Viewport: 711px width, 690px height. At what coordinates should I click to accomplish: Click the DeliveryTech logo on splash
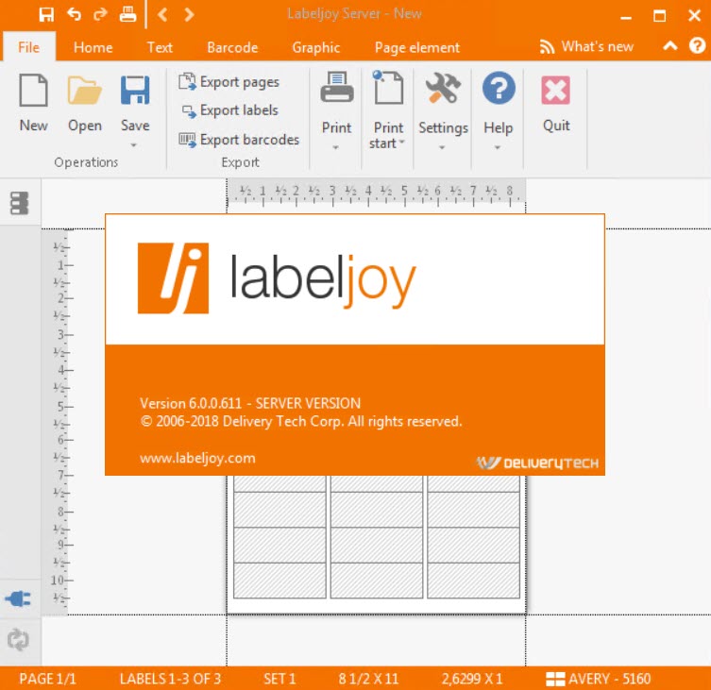pyautogui.click(x=537, y=463)
